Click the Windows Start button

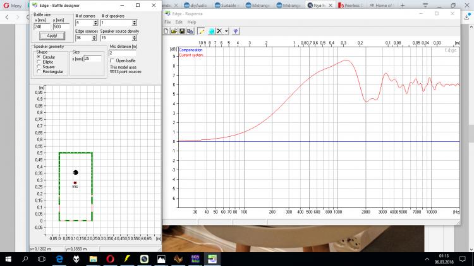coord(9,258)
